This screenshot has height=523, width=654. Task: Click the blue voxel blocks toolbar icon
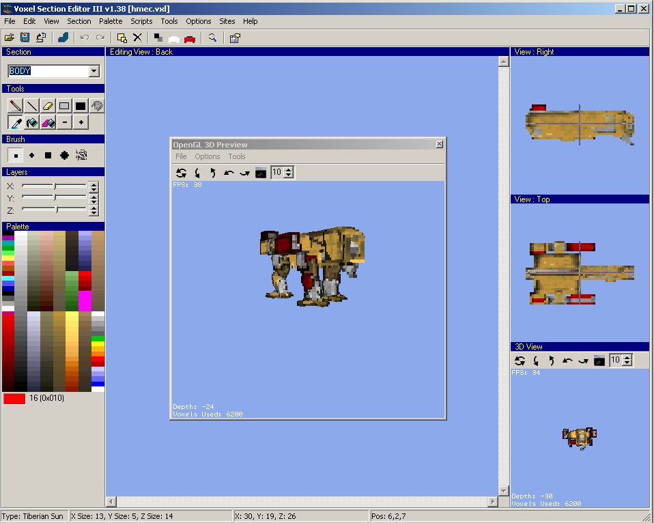[x=63, y=38]
